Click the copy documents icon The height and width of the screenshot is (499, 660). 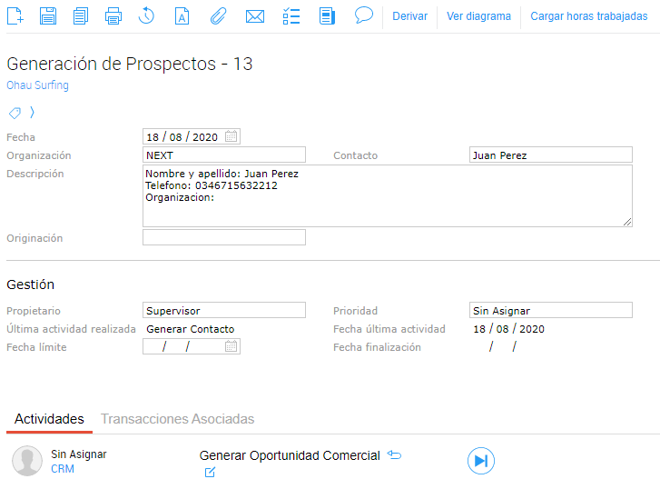point(81,15)
